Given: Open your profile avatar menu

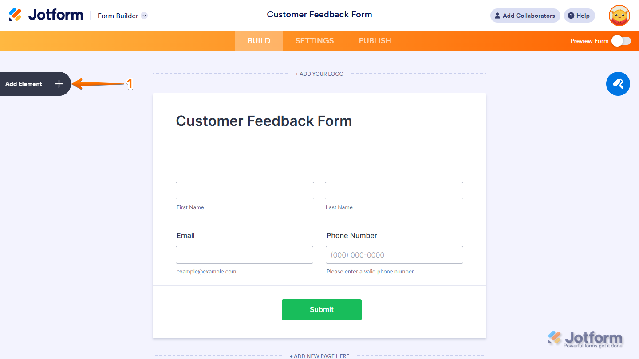Looking at the screenshot, I should pos(619,16).
